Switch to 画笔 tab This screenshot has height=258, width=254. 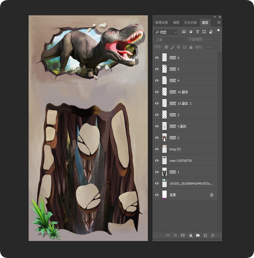[176, 23]
